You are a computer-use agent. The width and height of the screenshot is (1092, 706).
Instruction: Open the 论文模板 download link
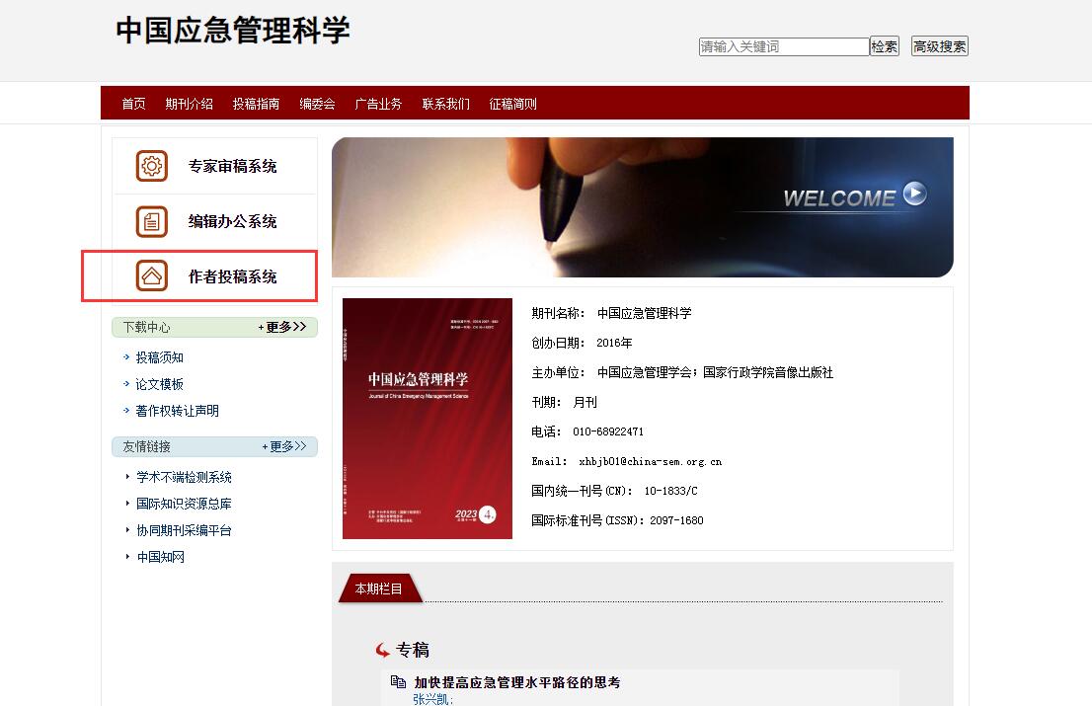(159, 384)
